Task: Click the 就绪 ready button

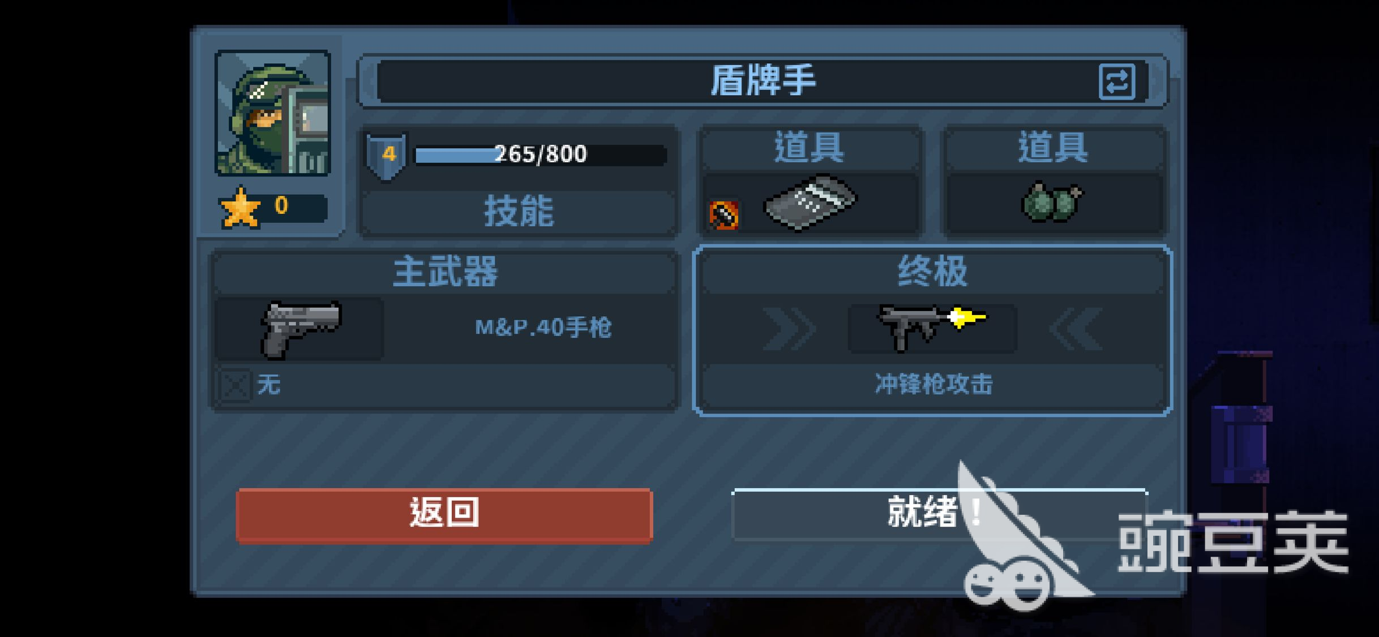Action: (940, 514)
